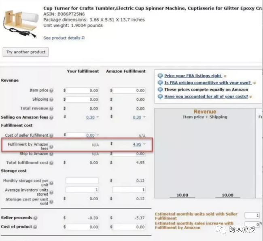The height and width of the screenshot is (241, 263).
Task: Click the Ship to Amazon help icon
Action: 51,154
